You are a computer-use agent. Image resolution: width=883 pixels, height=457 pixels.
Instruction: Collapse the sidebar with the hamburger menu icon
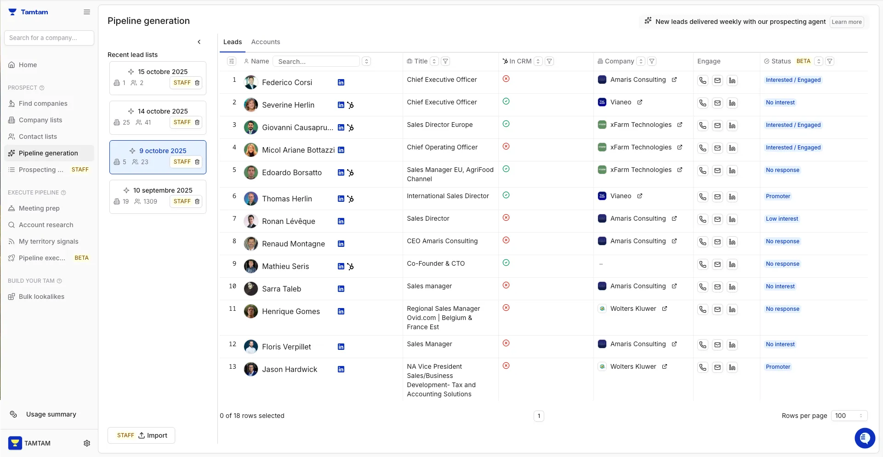[x=87, y=12]
